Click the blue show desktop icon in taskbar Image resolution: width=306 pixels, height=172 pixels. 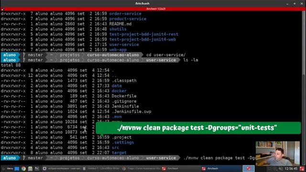click(17, 169)
